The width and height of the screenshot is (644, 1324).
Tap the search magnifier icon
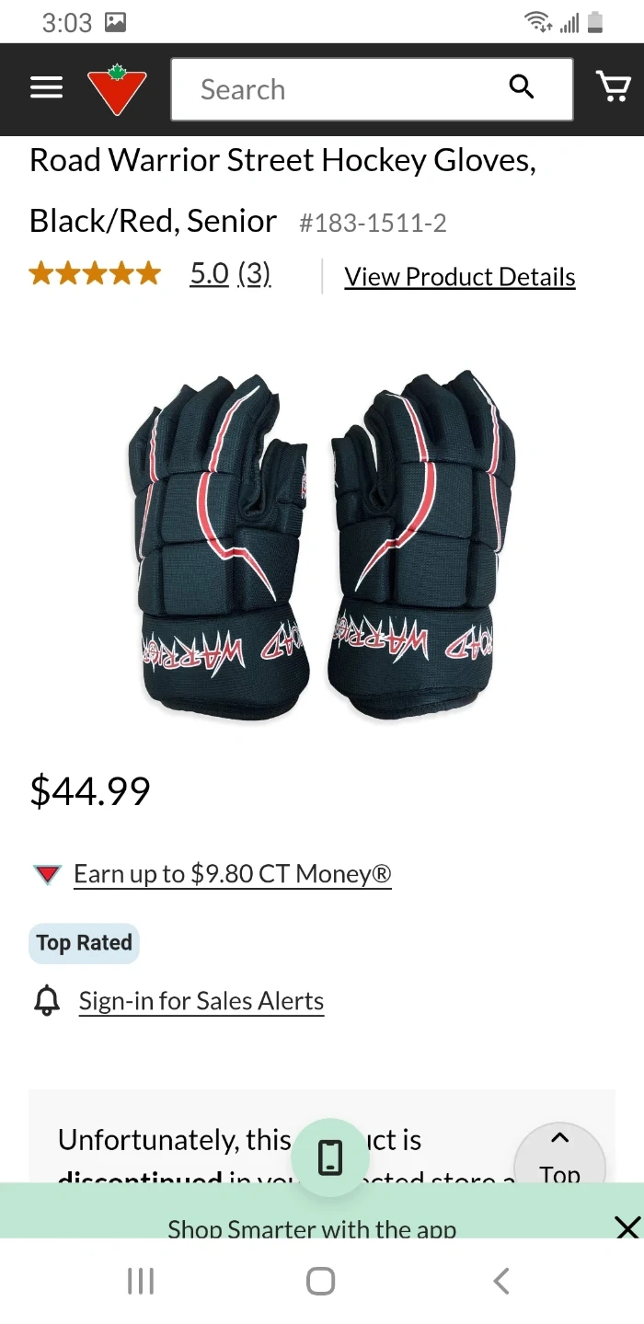click(522, 87)
